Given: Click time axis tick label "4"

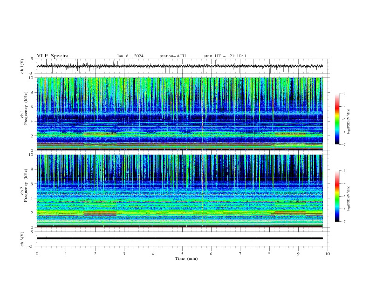Looking at the screenshot, I should (153, 254).
